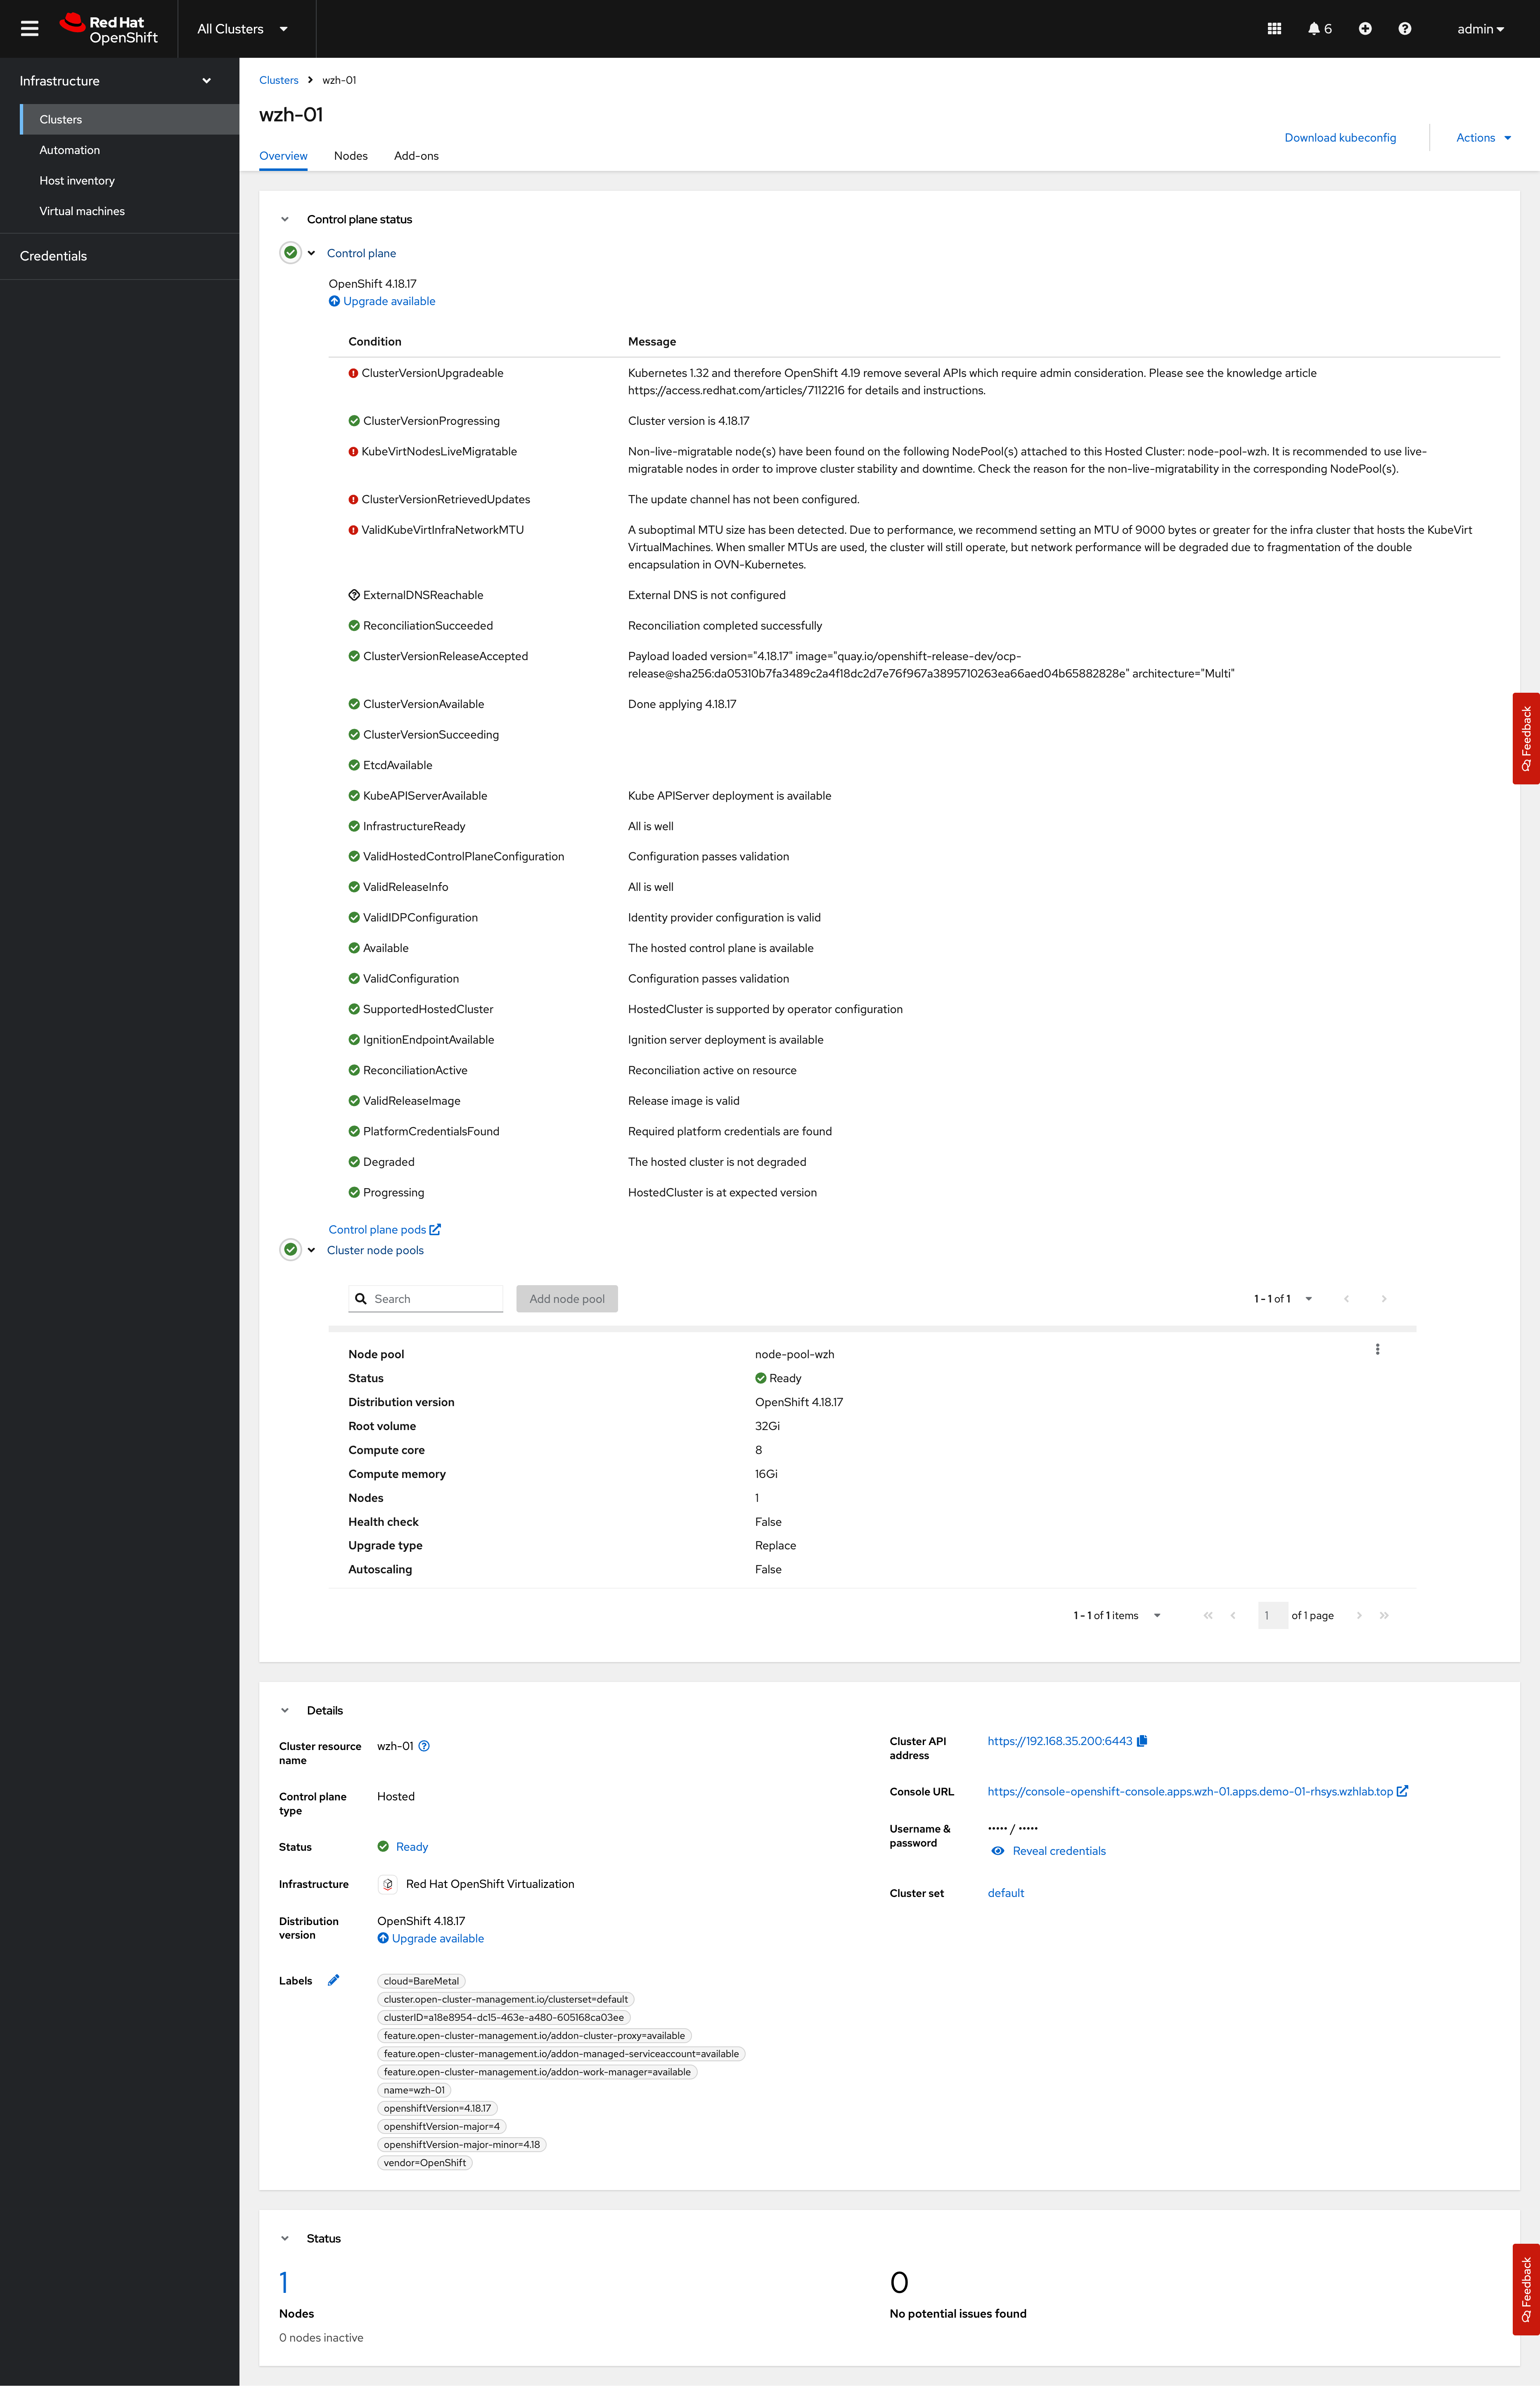Click the plus add icon in header
The height and width of the screenshot is (2387, 1540).
tap(1364, 29)
